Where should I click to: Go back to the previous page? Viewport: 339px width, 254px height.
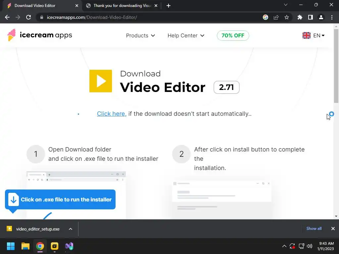point(7,17)
